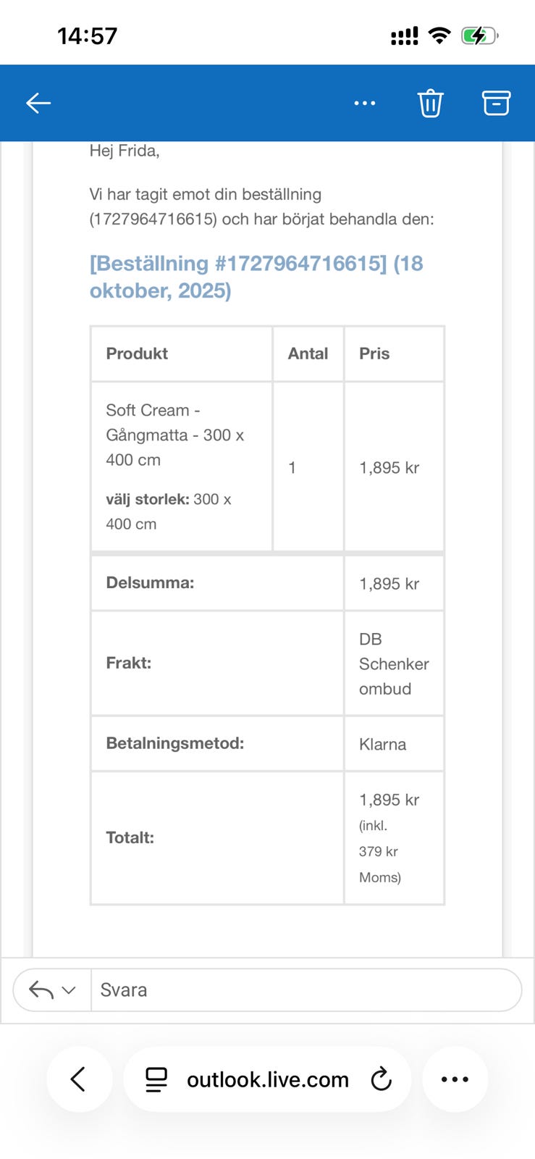Tap the battery status icon

pos(479,35)
